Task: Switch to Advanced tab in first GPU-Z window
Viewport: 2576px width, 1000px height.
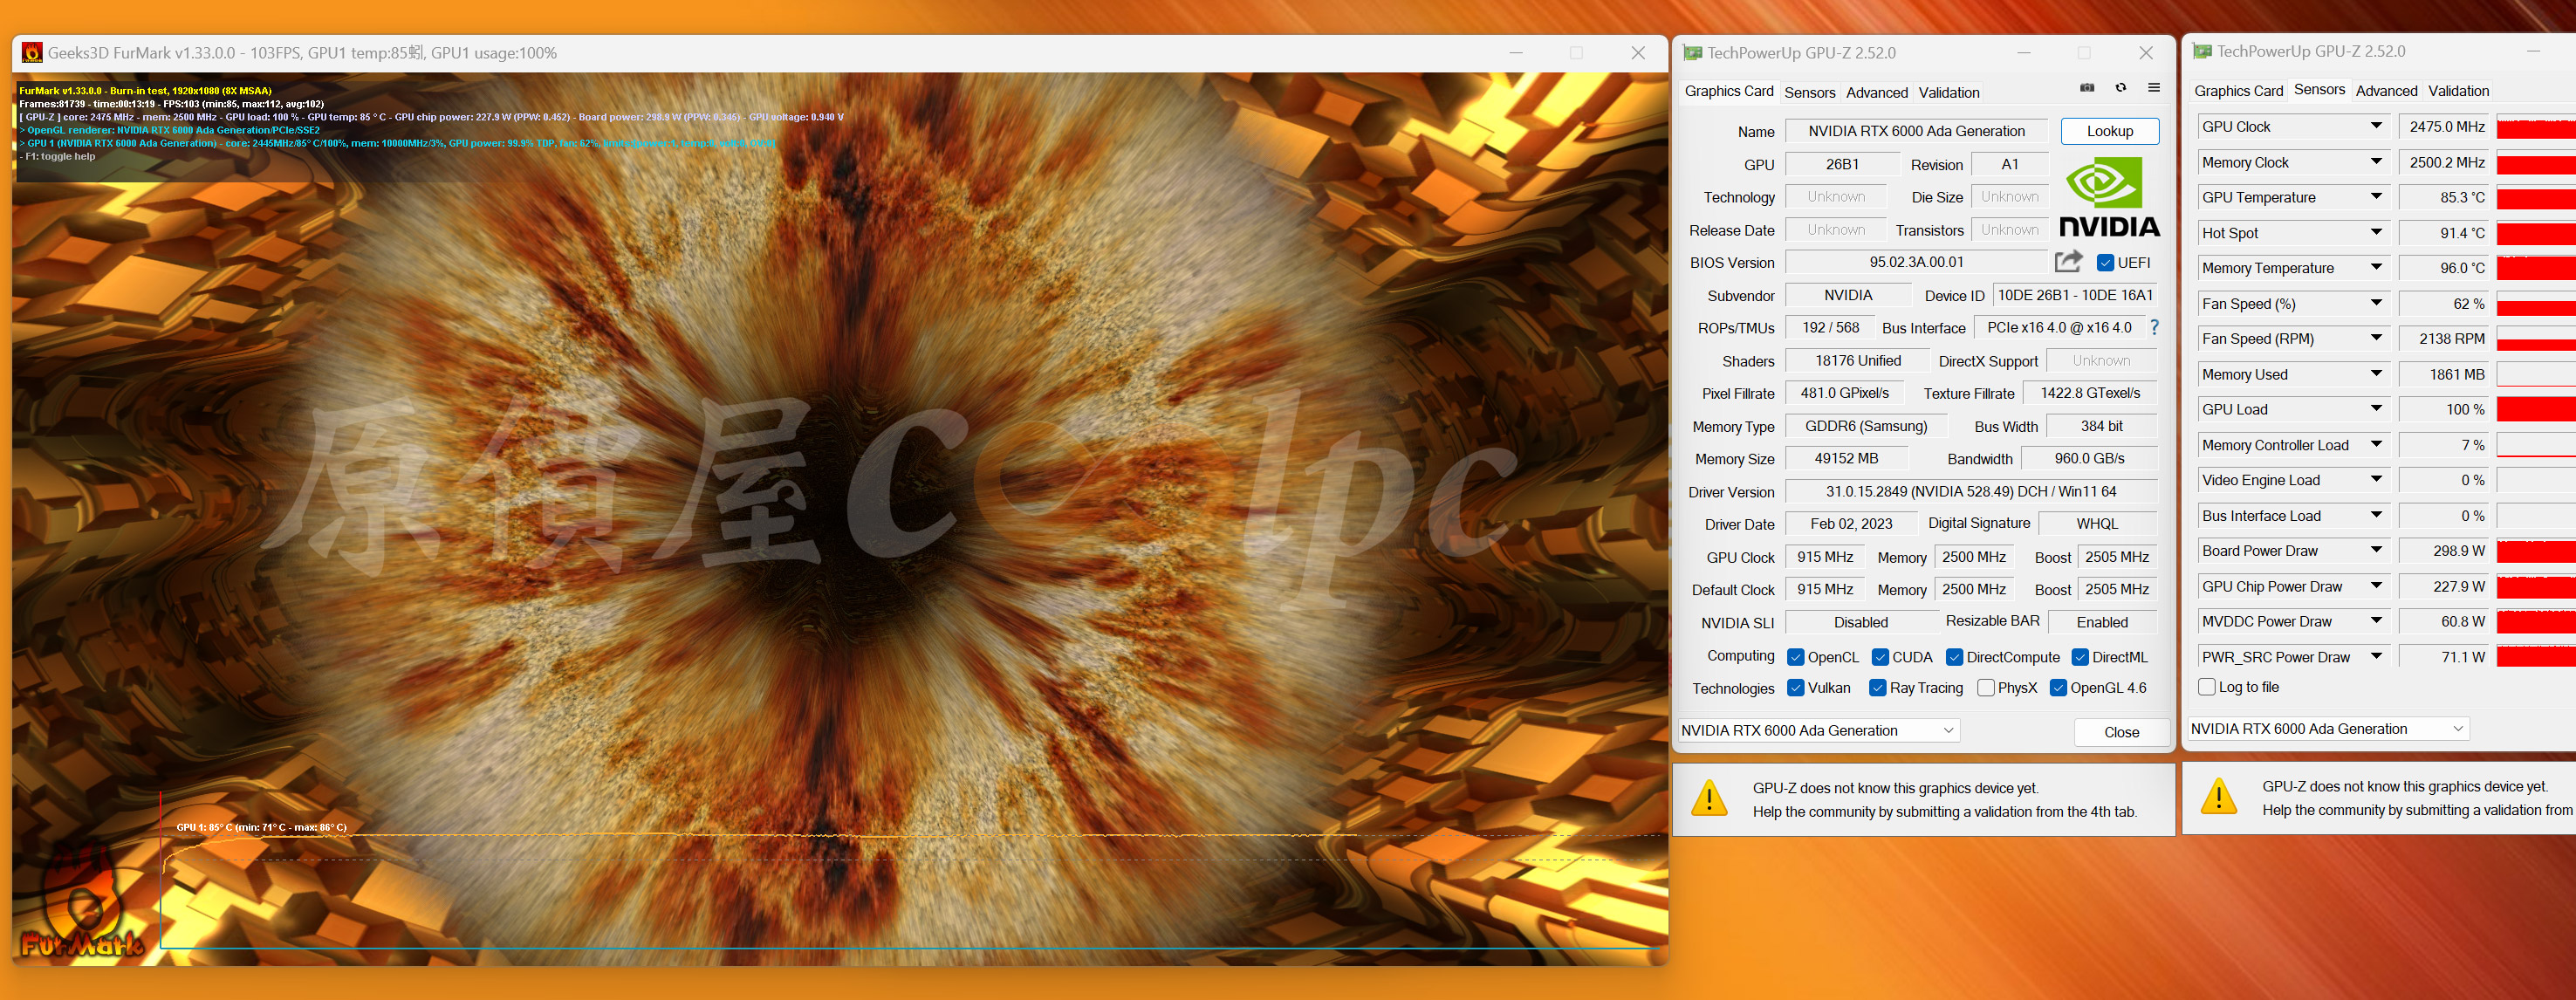Action: [x=1876, y=93]
